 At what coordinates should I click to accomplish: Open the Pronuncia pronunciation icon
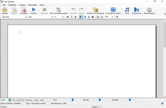click(x=136, y=11)
